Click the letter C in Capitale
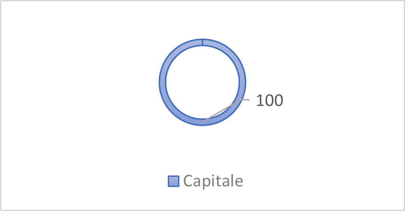The height and width of the screenshot is (211, 405). click(x=188, y=181)
